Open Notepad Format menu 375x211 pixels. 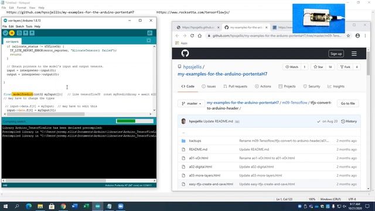[x=22, y=8]
